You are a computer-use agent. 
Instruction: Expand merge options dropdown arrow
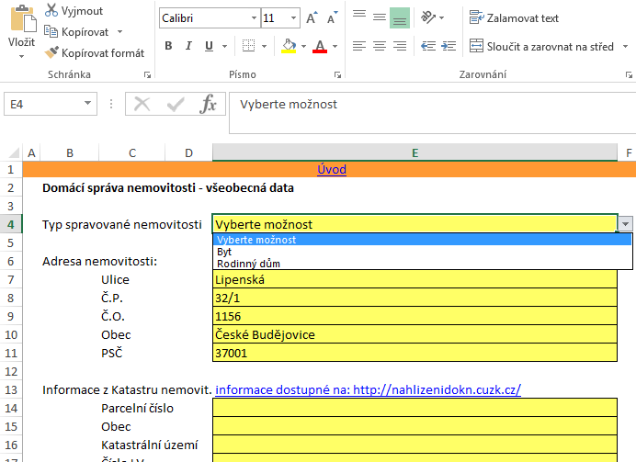coord(625,46)
